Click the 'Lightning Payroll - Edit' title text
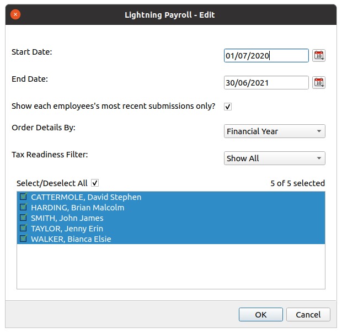 [170, 15]
